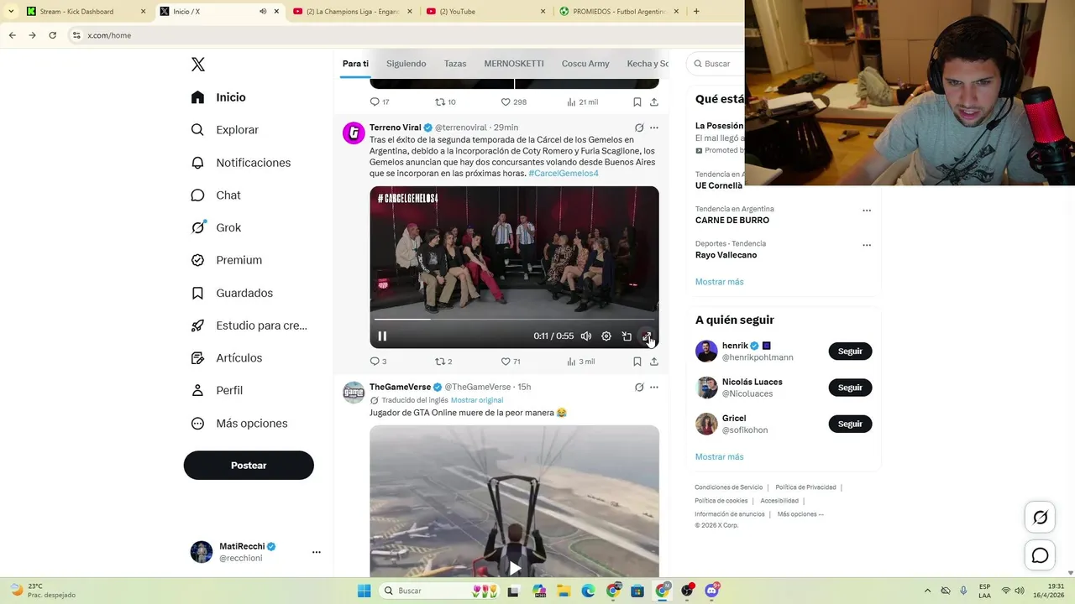This screenshot has height=604, width=1075.
Task: Open the floating messages button
Action: [x=1041, y=555]
